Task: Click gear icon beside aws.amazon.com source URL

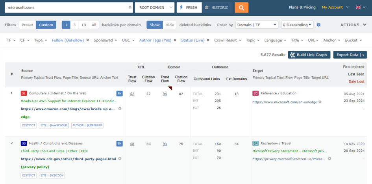Action: 120,109
